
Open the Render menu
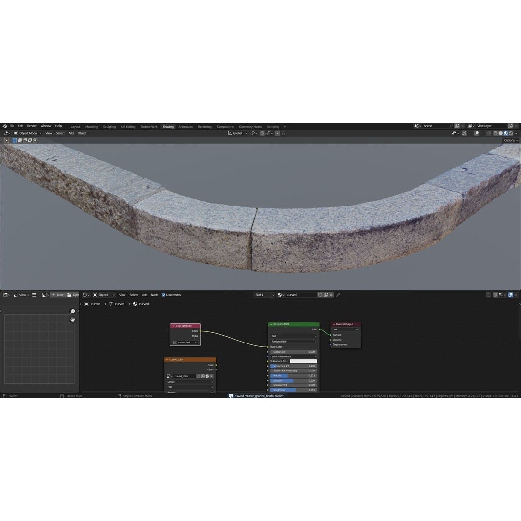[32, 126]
